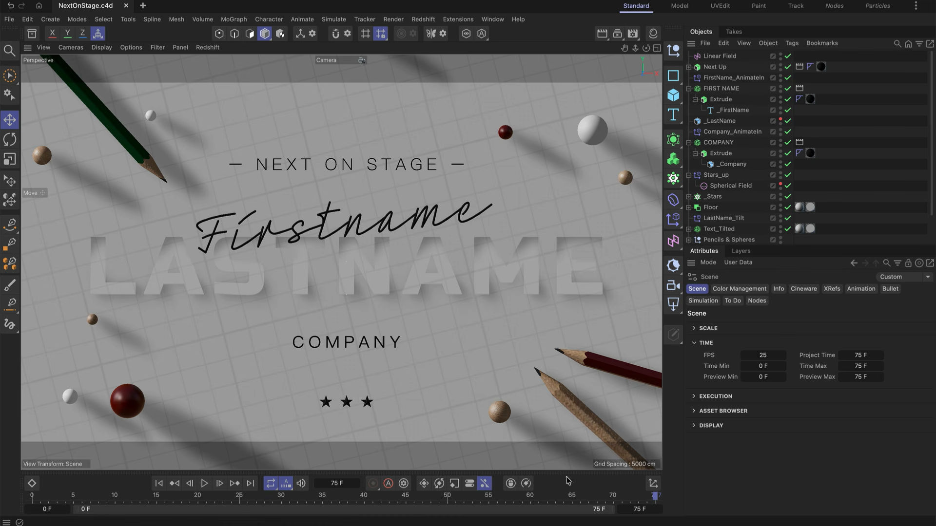Screen dimensions: 936x526
Task: Switch to the UVEdit layout
Action: 720,6
